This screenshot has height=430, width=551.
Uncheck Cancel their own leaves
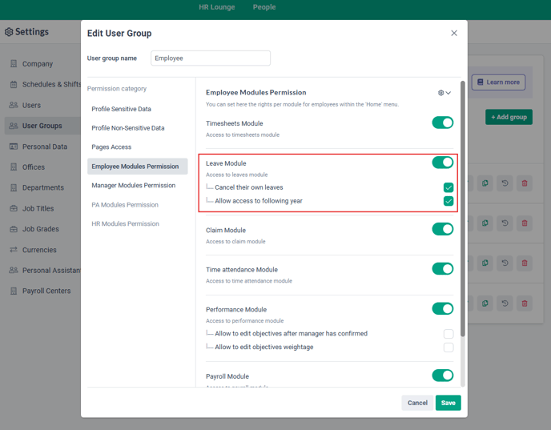[448, 187]
